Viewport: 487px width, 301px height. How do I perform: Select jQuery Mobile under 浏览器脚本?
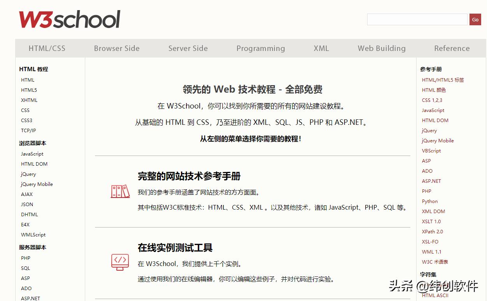click(x=36, y=184)
